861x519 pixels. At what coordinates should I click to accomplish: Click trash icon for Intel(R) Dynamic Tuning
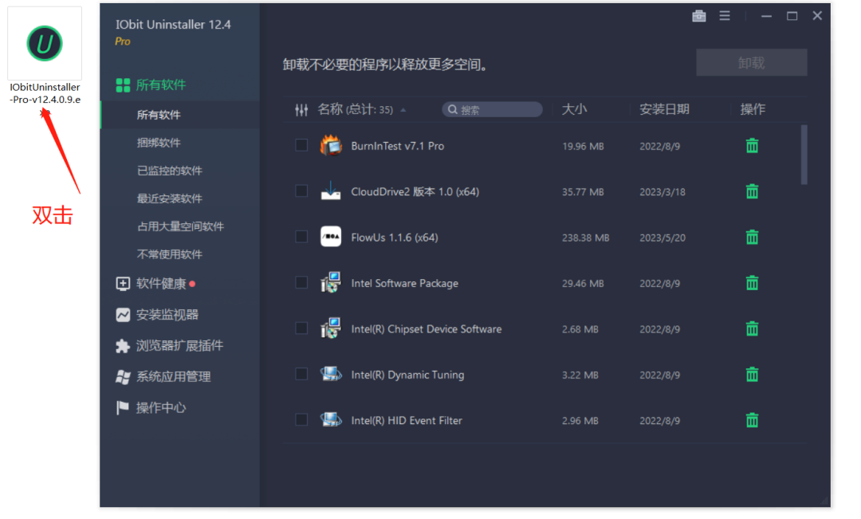pos(752,374)
